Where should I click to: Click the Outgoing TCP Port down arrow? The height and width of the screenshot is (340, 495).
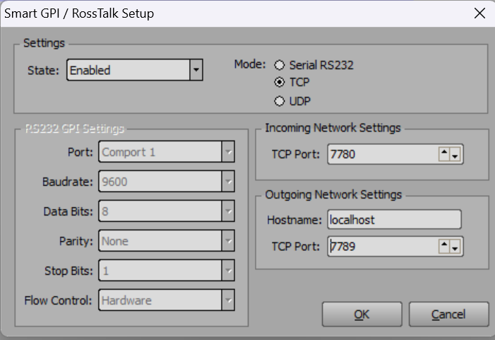455,247
